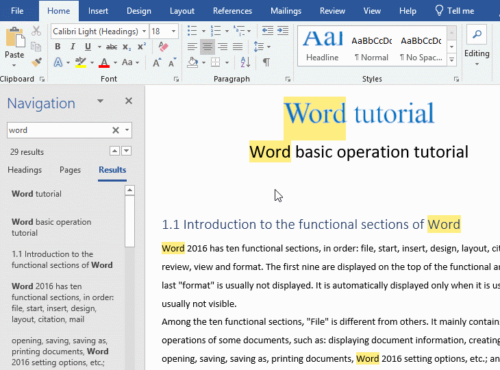Apply strikethrough formatting
The width and height of the screenshot is (500, 370).
pos(112,47)
